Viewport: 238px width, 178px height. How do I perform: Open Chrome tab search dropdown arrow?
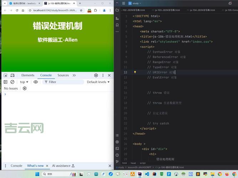5,3
